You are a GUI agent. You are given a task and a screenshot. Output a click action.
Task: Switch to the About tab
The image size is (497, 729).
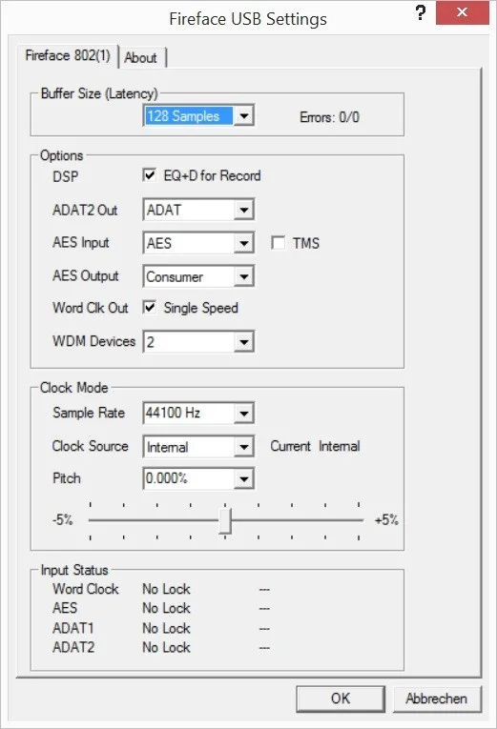[140, 57]
